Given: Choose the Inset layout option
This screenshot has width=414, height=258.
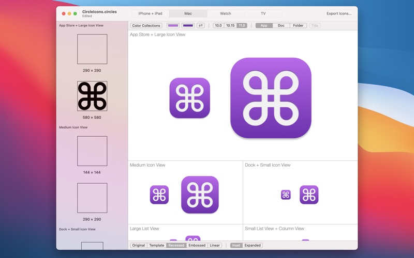Looking at the screenshot, I should 236,245.
